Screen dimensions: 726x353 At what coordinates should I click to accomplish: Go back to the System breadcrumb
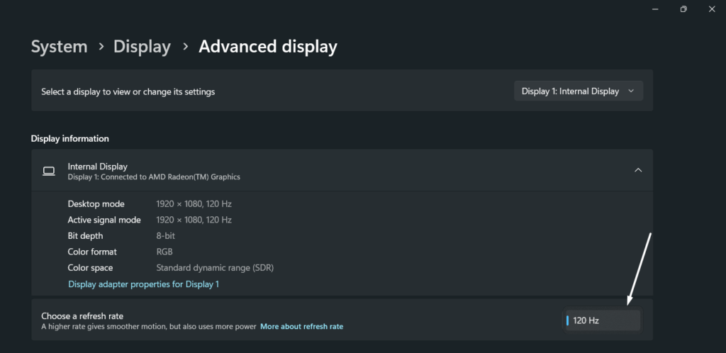click(x=59, y=47)
